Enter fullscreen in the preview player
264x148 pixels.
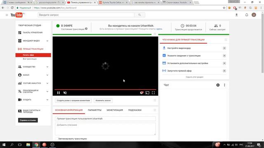click(x=153, y=93)
